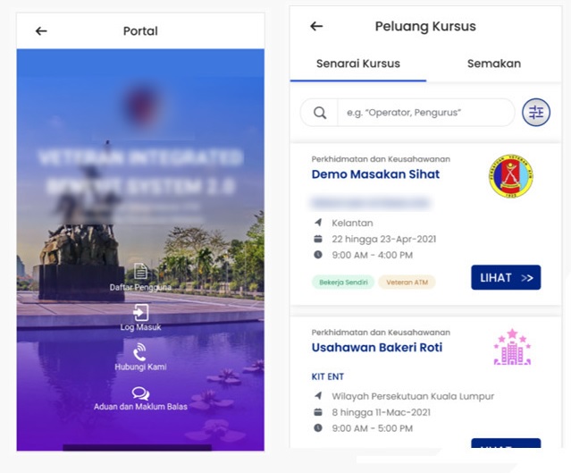Tap the pink building logo of bakery course
This screenshot has width=571, height=473.
pos(512,348)
